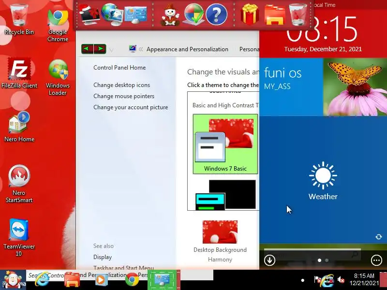Image resolution: width=387 pixels, height=290 pixels.
Task: Click the refresh icon in Weather panel
Action: 379,237
